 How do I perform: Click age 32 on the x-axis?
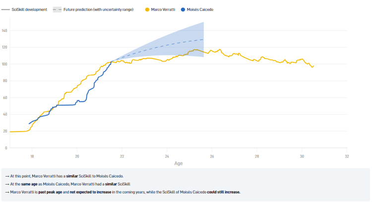(x=347, y=156)
